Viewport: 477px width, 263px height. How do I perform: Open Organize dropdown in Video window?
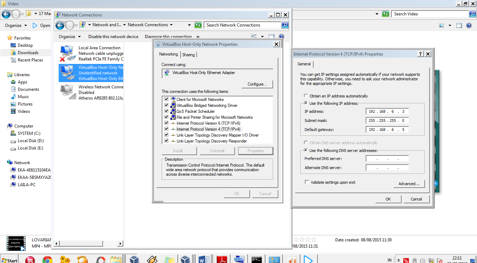pos(16,25)
